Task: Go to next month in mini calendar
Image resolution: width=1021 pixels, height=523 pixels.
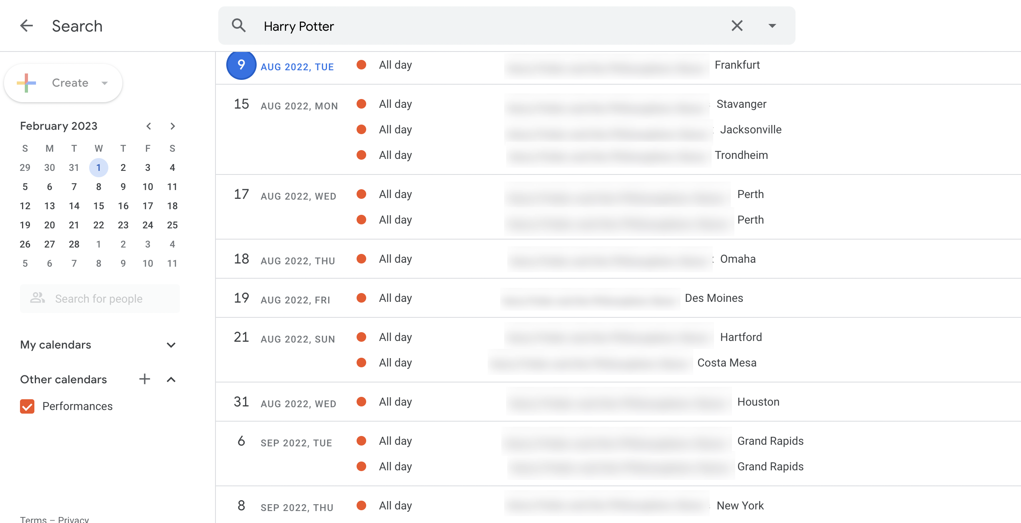Action: pyautogui.click(x=173, y=126)
